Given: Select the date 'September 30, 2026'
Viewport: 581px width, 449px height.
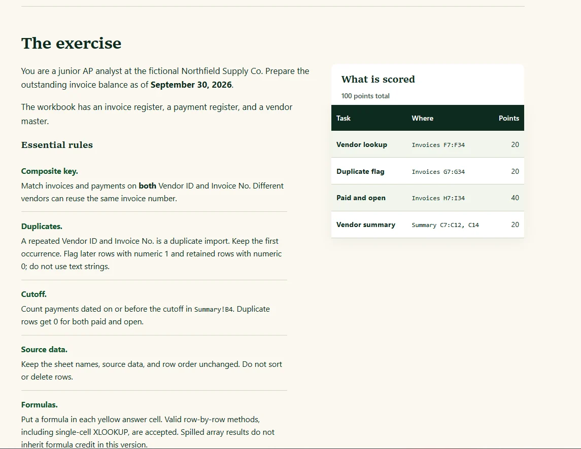Looking at the screenshot, I should coord(191,85).
